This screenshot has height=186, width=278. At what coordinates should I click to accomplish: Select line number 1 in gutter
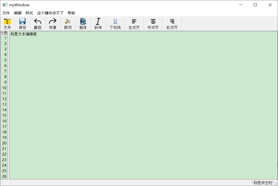click(x=5, y=38)
